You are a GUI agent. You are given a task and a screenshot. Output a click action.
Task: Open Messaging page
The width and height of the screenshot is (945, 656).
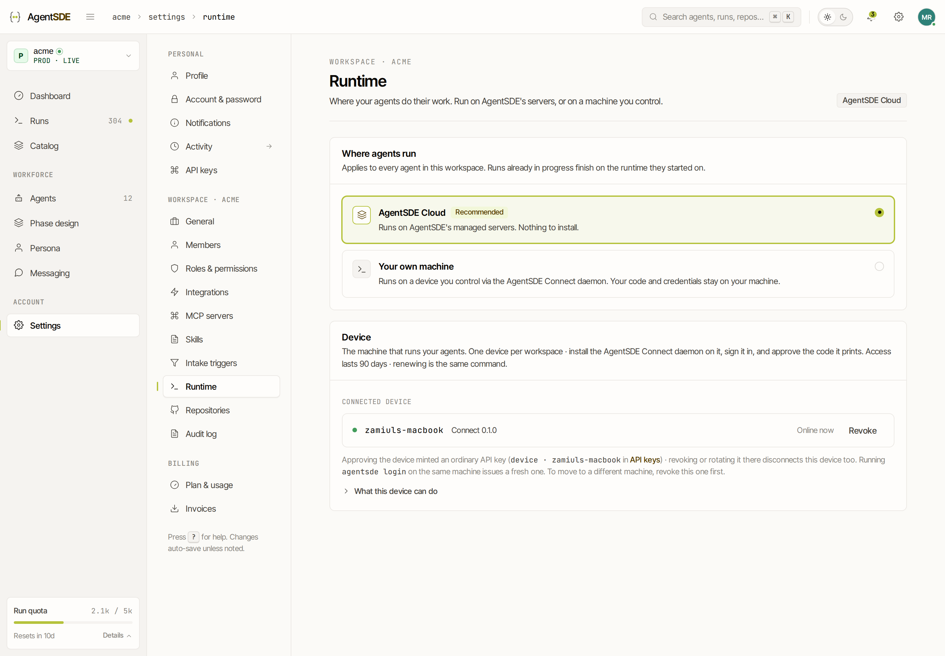(x=73, y=273)
